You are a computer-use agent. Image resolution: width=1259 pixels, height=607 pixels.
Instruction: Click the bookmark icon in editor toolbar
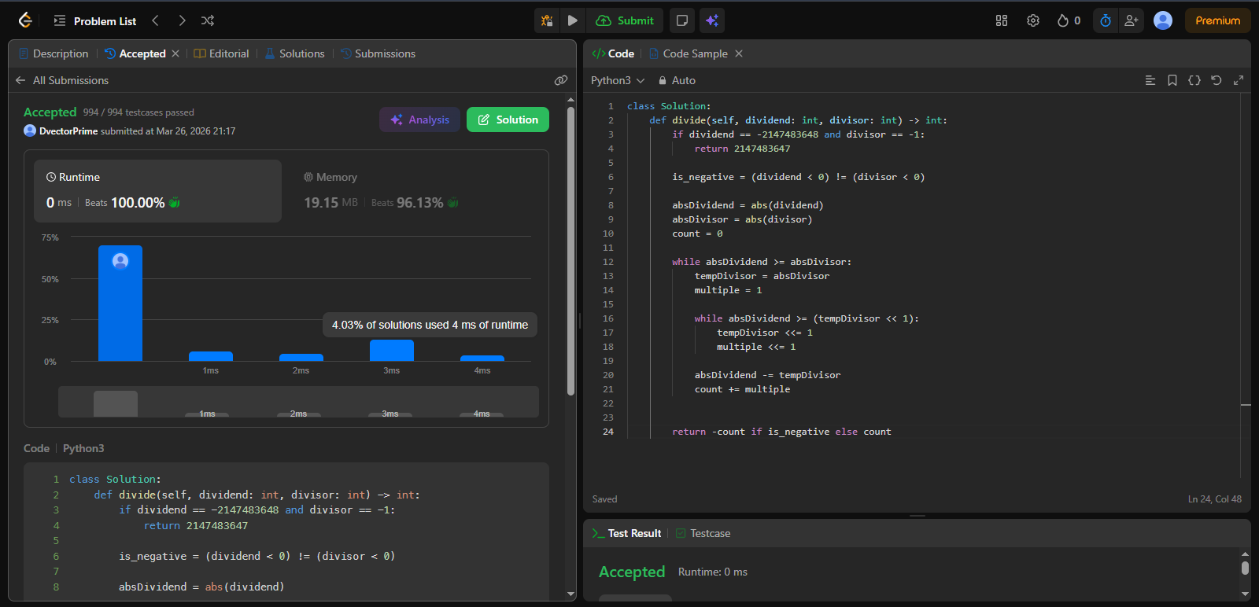[1172, 80]
